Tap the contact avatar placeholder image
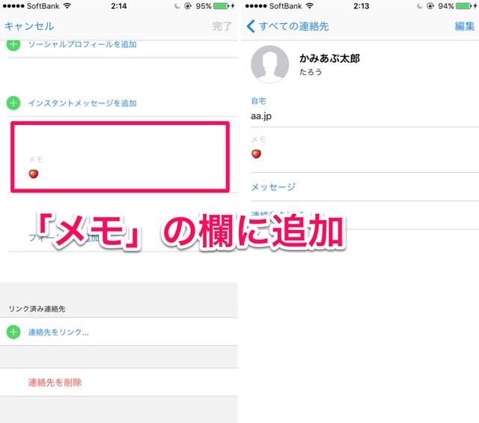Screen dimensions: 479x423 [x=269, y=64]
